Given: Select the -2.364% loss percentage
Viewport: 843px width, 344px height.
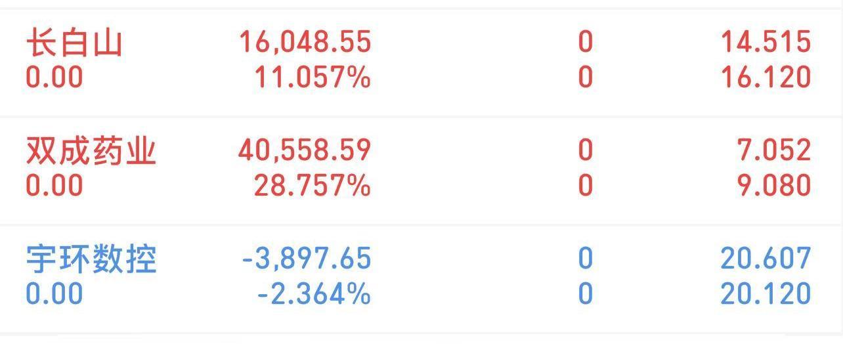Looking at the screenshot, I should tap(314, 293).
